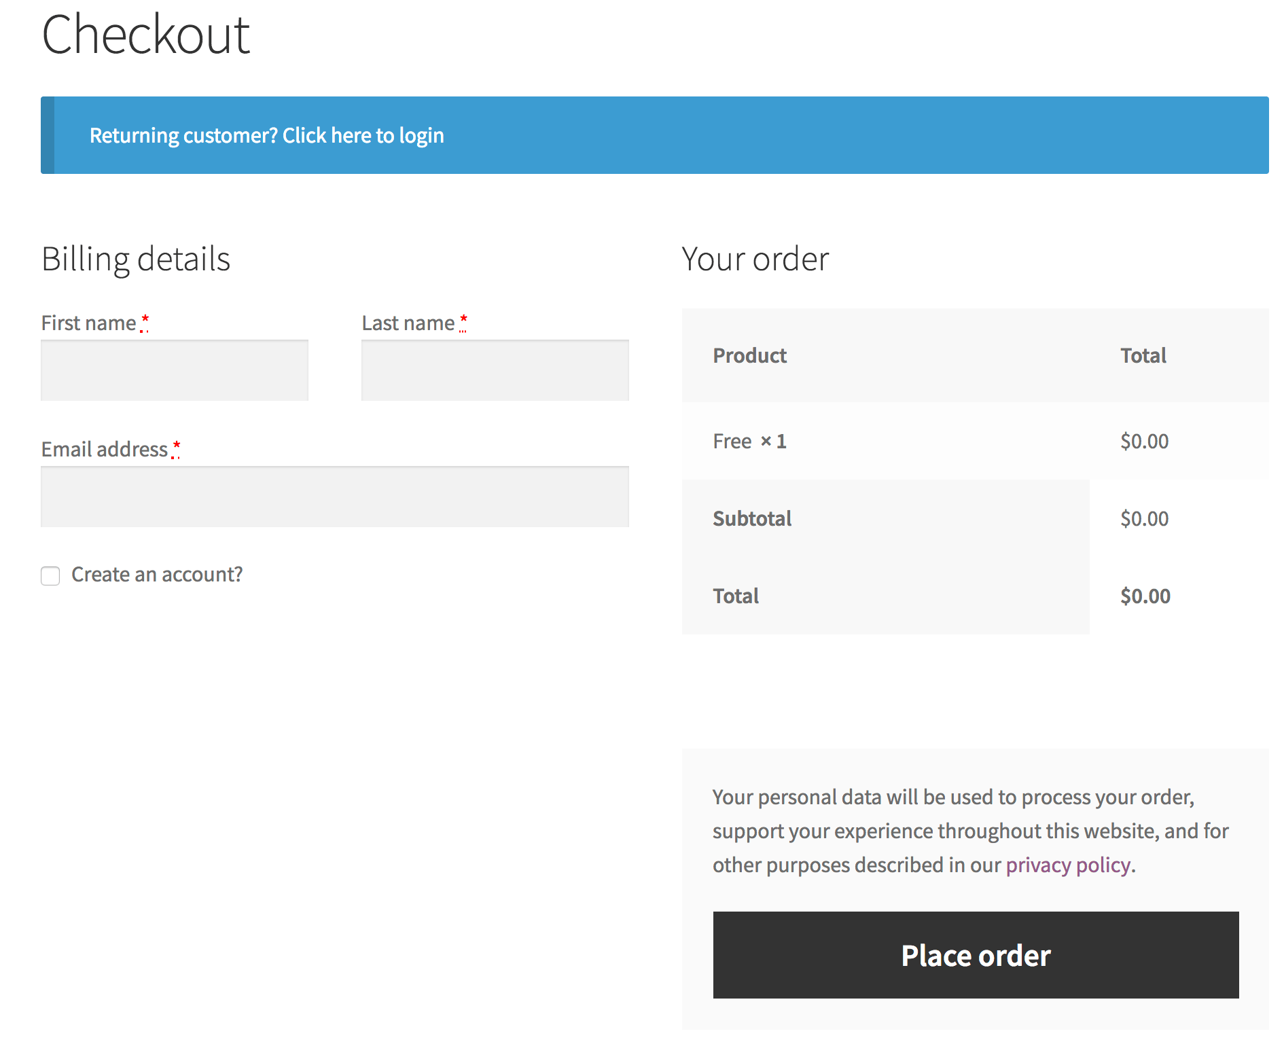Focus the Last name input field
The height and width of the screenshot is (1042, 1284).
click(495, 370)
